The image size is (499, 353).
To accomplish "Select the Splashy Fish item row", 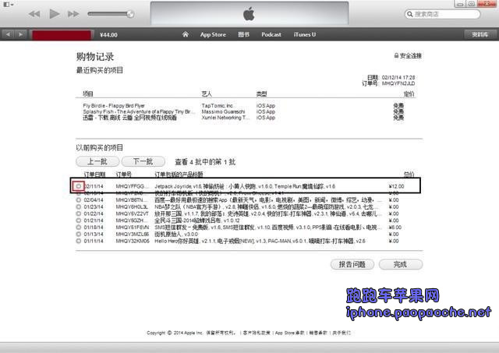I will (139, 111).
